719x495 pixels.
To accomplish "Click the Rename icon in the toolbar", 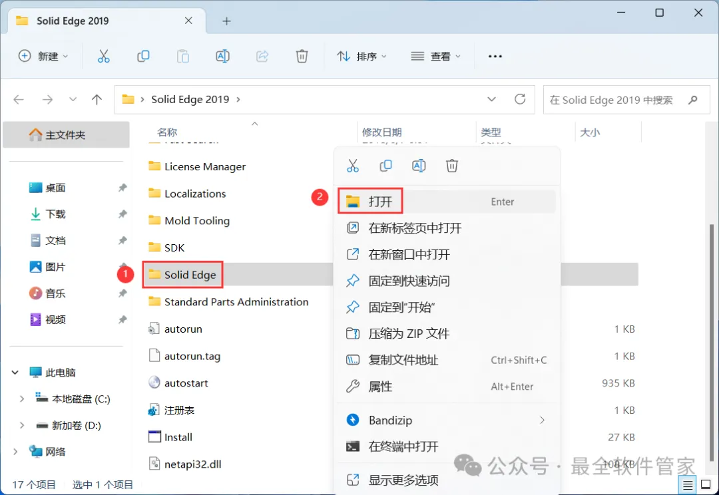I will click(x=222, y=56).
